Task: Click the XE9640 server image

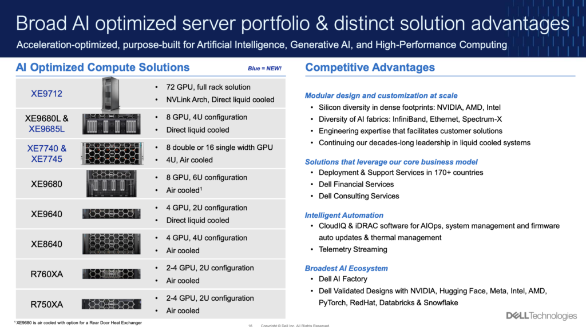Action: pyautogui.click(x=112, y=214)
